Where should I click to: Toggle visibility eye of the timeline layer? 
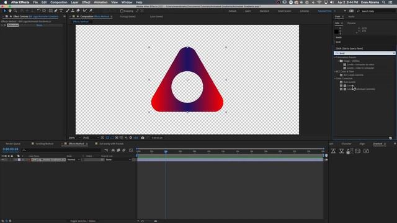pos(2,160)
